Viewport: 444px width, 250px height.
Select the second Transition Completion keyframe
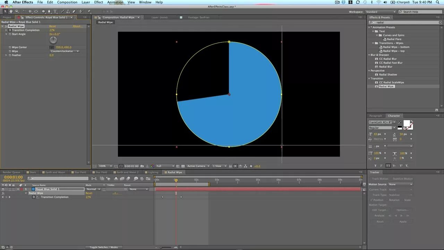[x=181, y=197]
